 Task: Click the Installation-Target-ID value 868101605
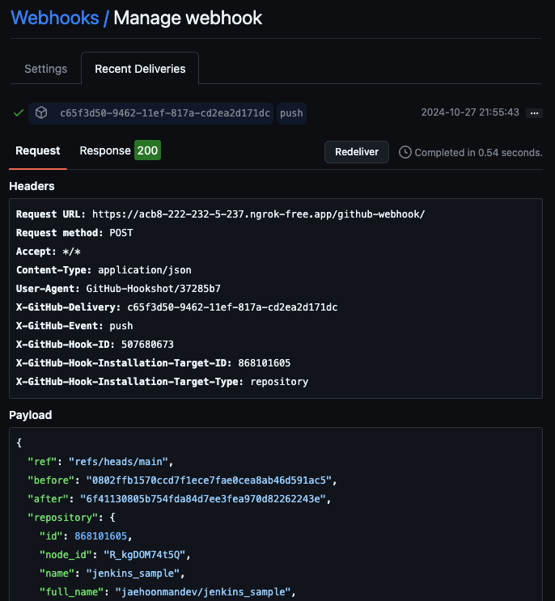265,363
